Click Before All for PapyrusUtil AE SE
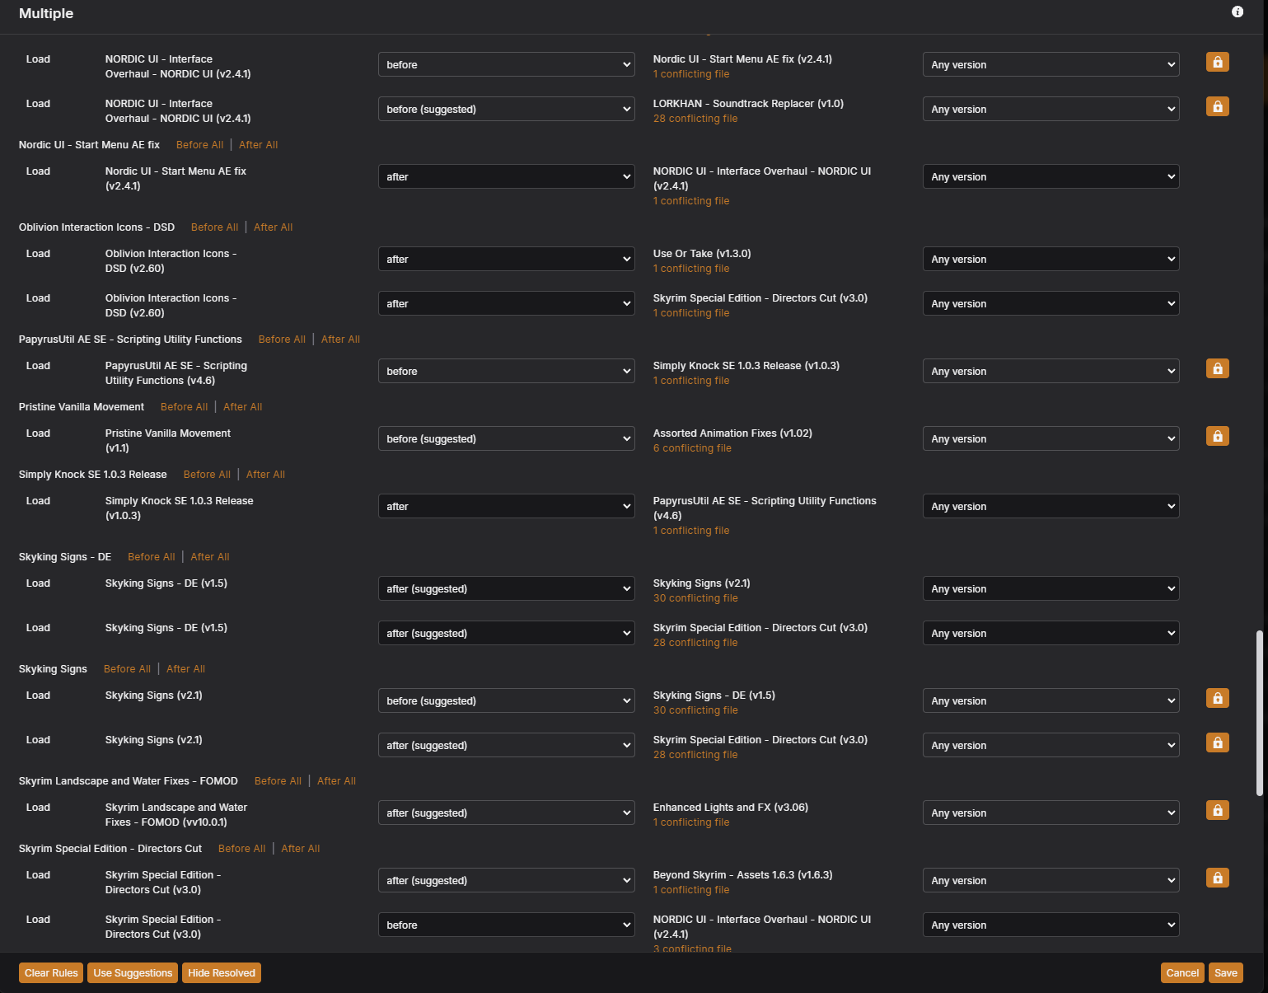 click(282, 340)
